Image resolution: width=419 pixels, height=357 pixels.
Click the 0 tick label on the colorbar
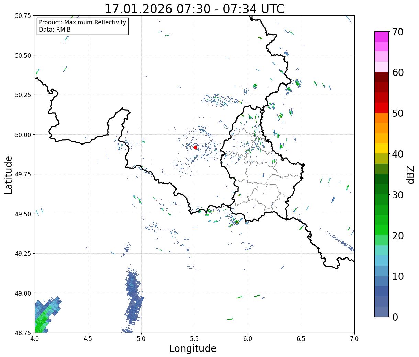[x=395, y=317]
